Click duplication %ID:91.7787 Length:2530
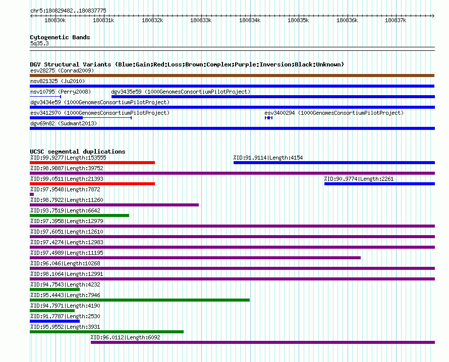This screenshot has height=362, width=449. [x=54, y=321]
